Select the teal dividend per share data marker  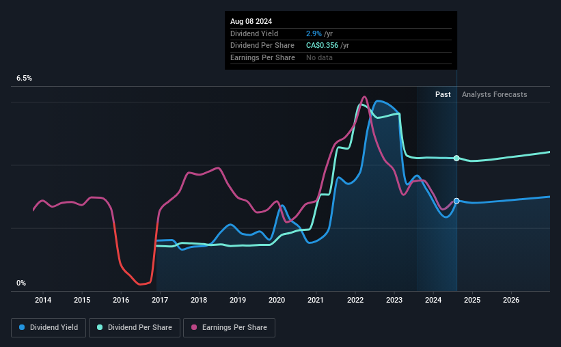[x=456, y=158]
